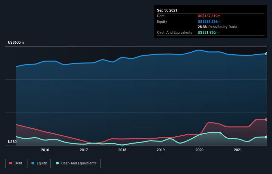Image resolution: width=272 pixels, height=174 pixels.
Task: Click the red Debt endpoint marker
Action: click(266, 119)
